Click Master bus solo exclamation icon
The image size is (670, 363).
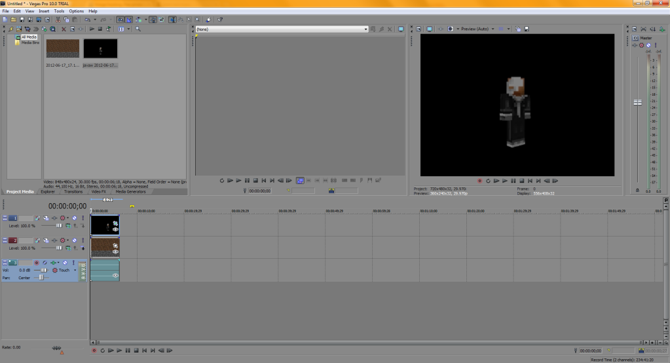[x=656, y=45]
